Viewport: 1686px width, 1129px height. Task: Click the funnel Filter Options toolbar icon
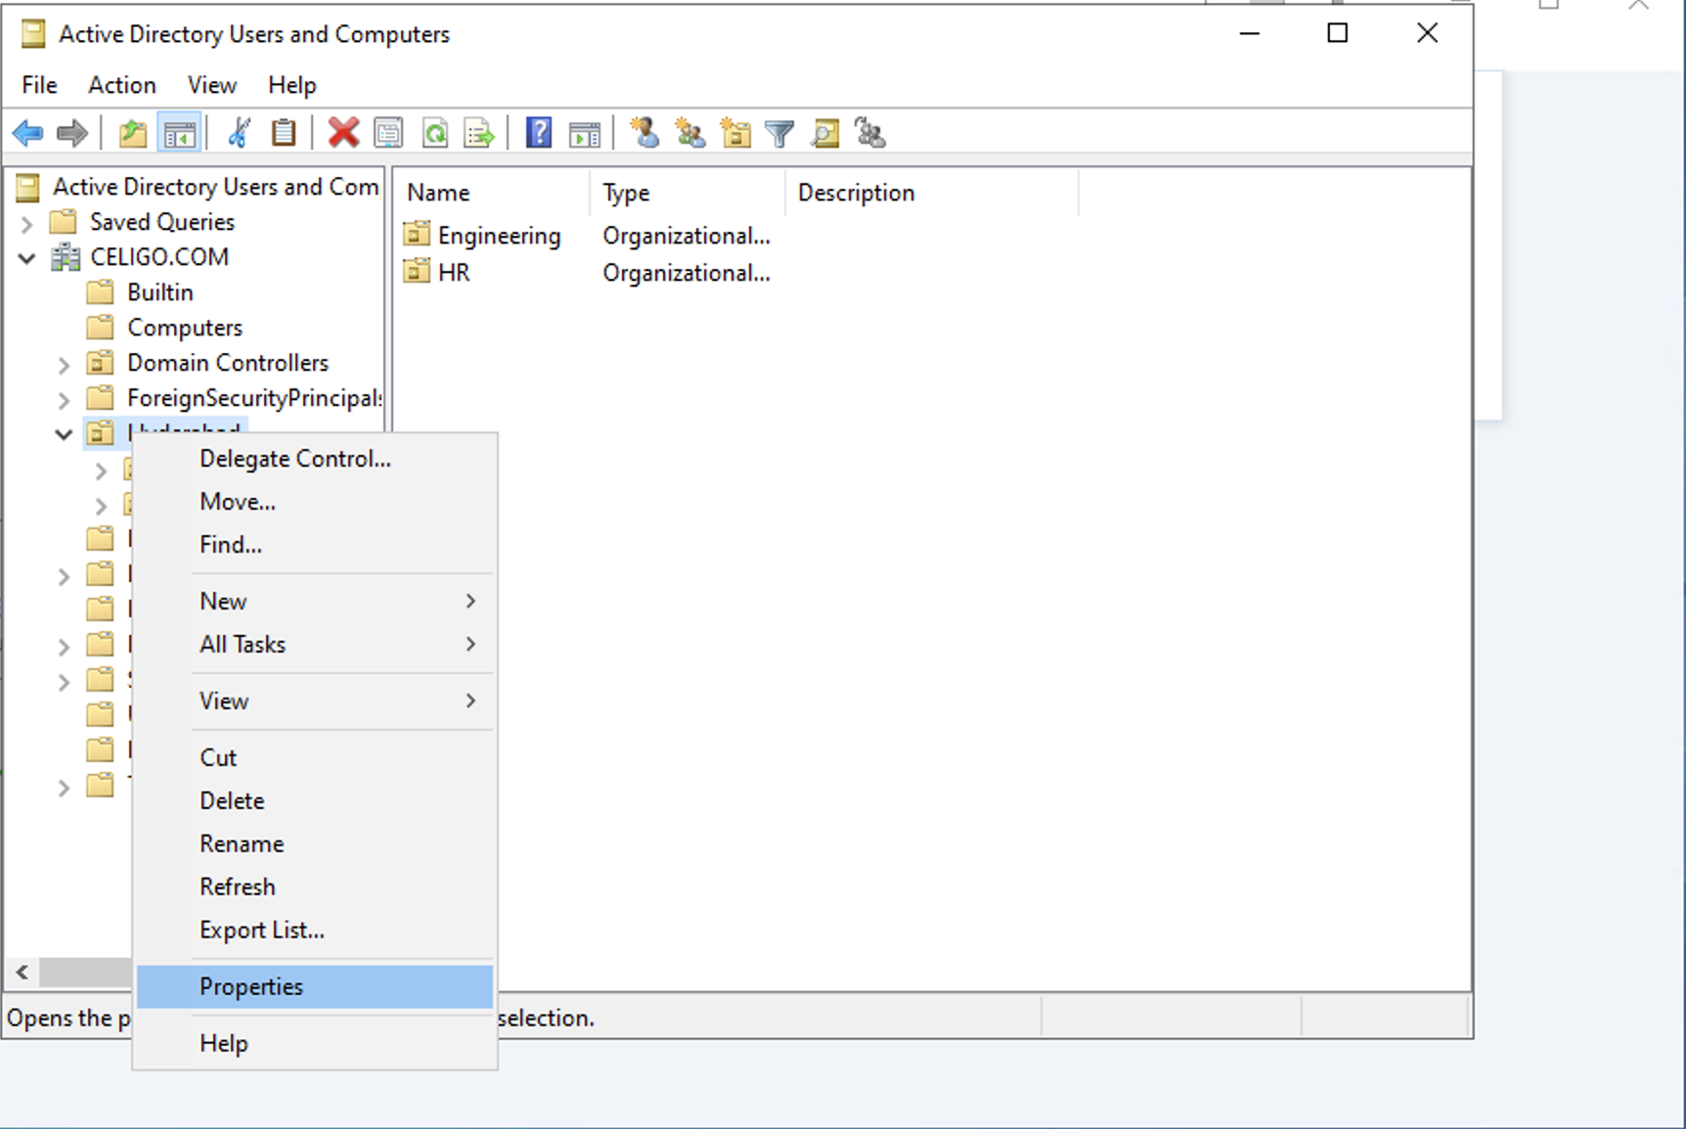pos(779,133)
